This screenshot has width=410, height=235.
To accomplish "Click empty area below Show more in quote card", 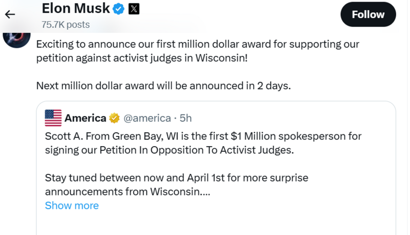I will tap(215, 223).
